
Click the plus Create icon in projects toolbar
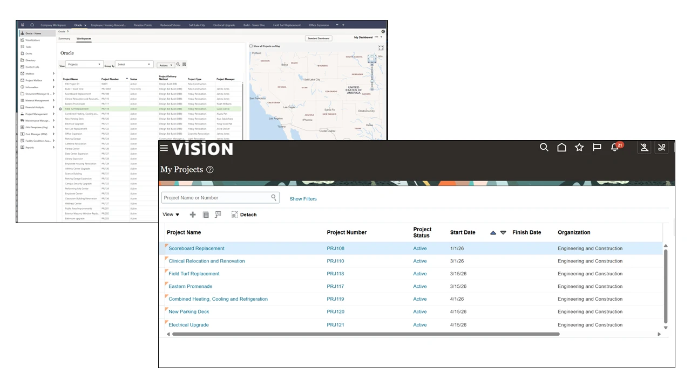coord(193,214)
